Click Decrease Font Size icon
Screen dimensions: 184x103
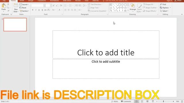point(57,5)
